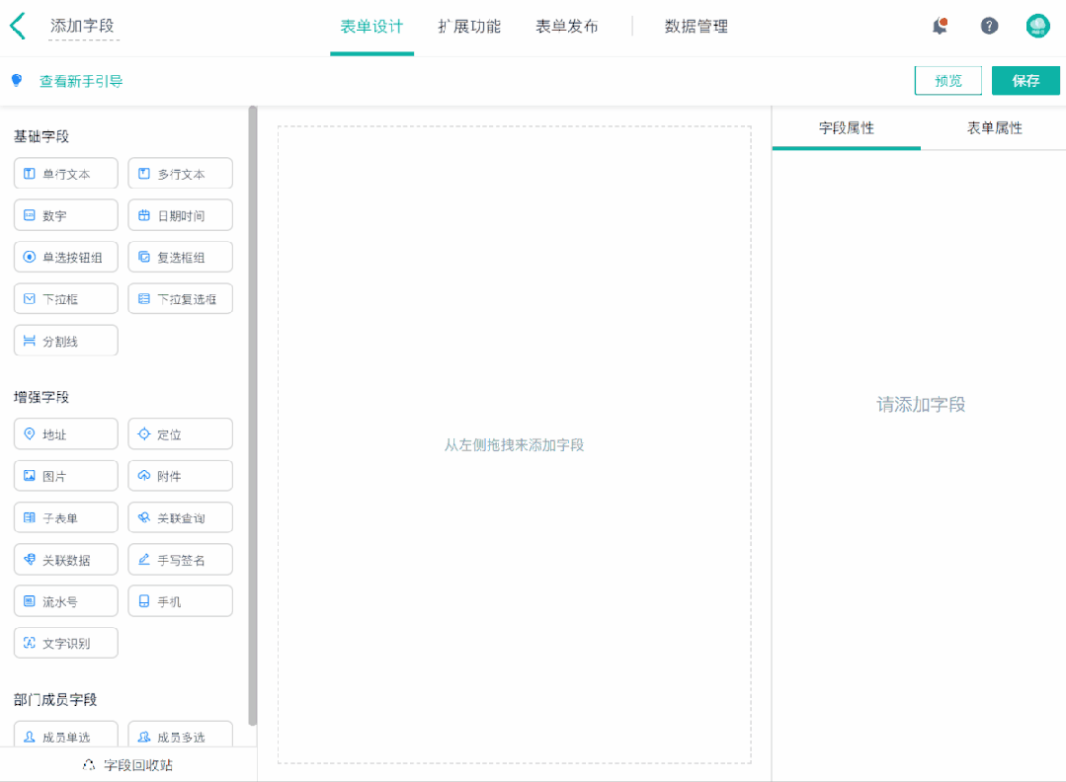
Task: Switch to the 表单属性 tab
Action: (994, 127)
